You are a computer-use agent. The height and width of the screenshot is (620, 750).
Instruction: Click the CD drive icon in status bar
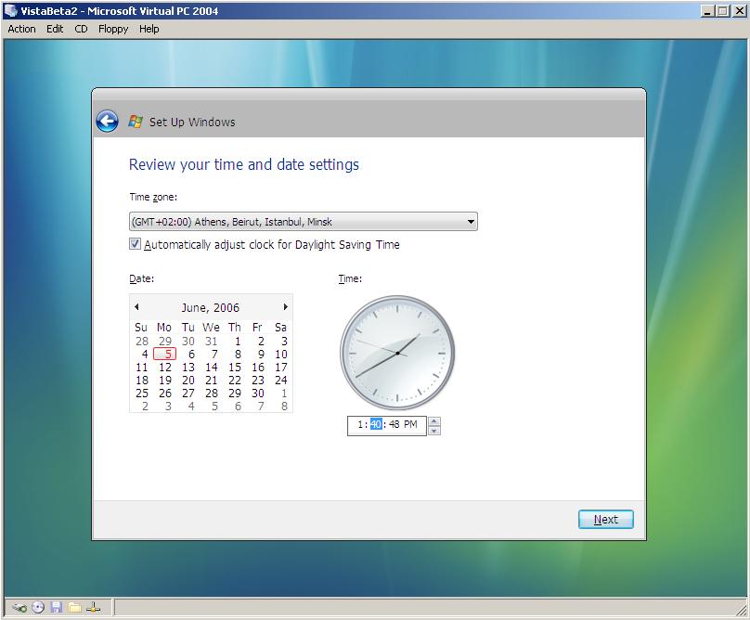(x=38, y=608)
